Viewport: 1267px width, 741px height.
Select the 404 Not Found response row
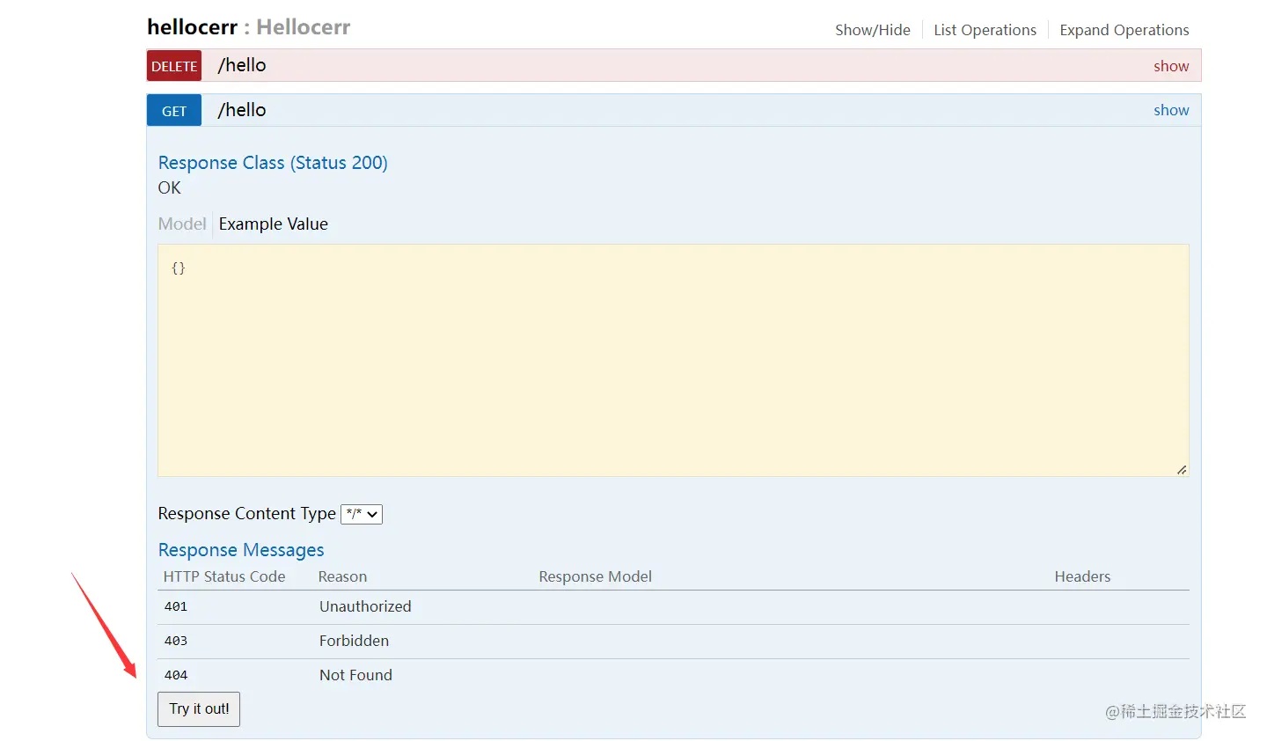click(x=355, y=675)
